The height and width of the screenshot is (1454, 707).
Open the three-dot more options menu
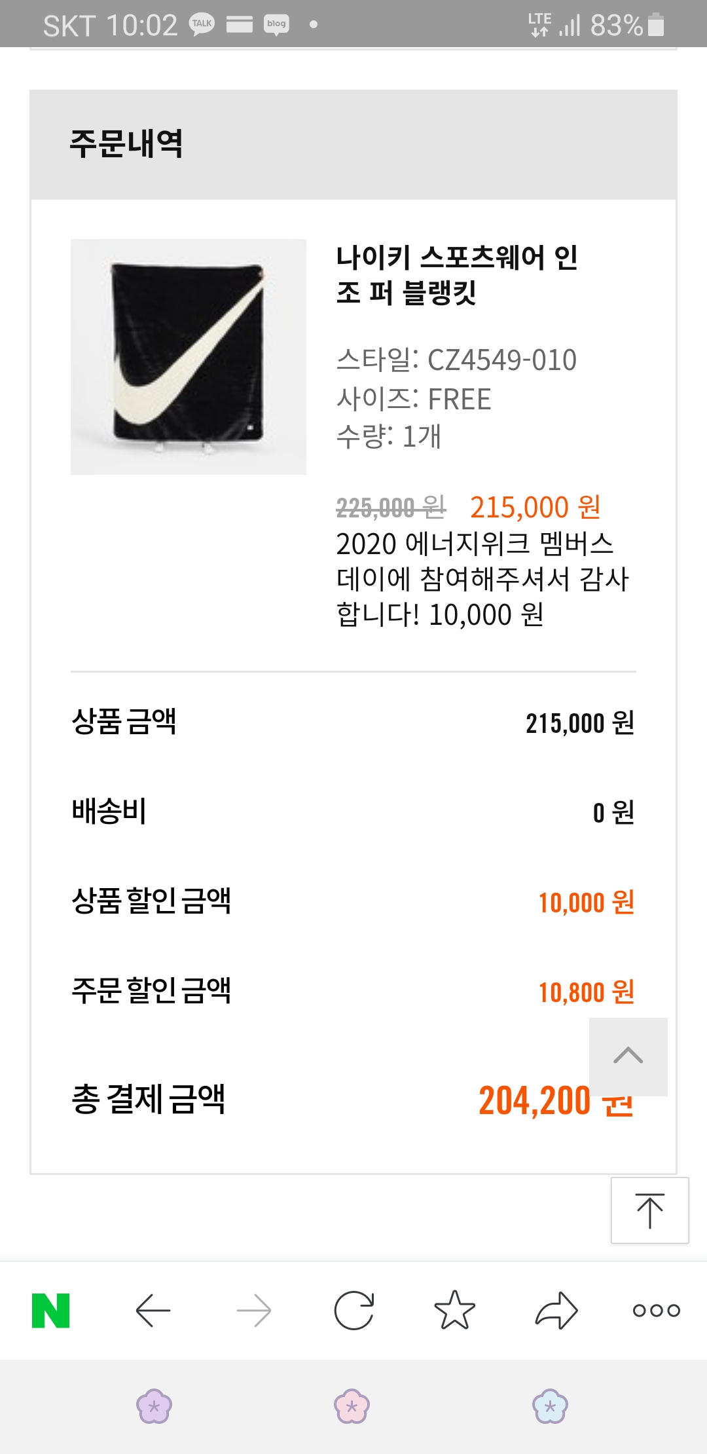coord(656,1311)
